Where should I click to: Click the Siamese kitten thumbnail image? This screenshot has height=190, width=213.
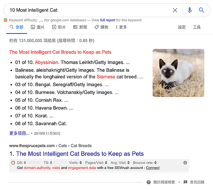click(x=178, y=73)
